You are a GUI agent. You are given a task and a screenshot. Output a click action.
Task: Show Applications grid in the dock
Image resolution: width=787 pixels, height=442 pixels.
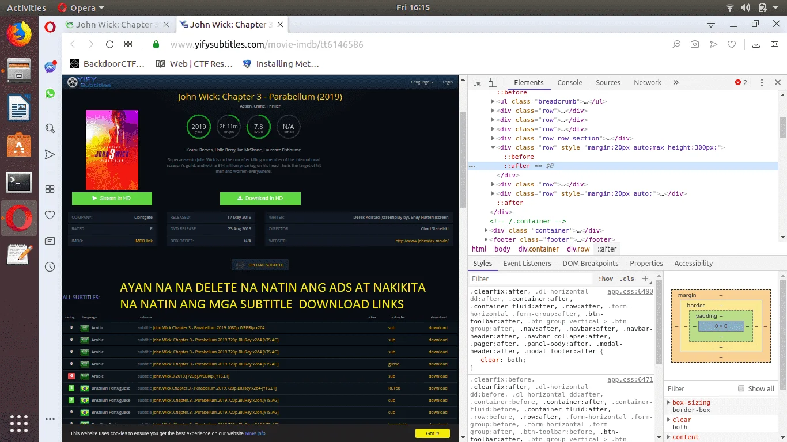[19, 422]
